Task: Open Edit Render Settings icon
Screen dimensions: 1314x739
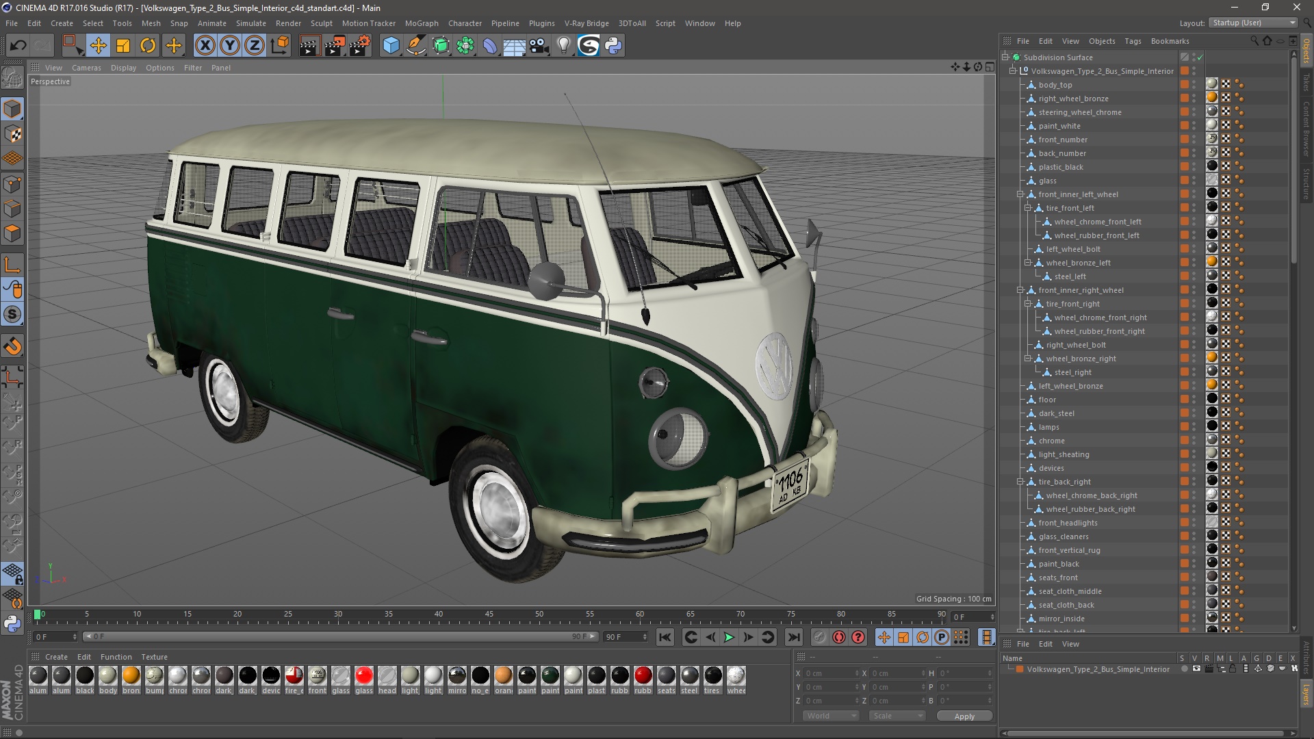Action: pyautogui.click(x=359, y=46)
